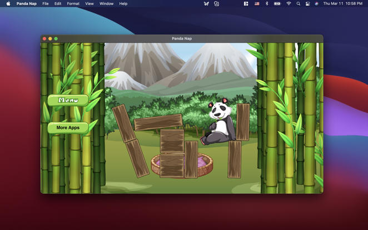Open Control Center

tap(307, 3)
